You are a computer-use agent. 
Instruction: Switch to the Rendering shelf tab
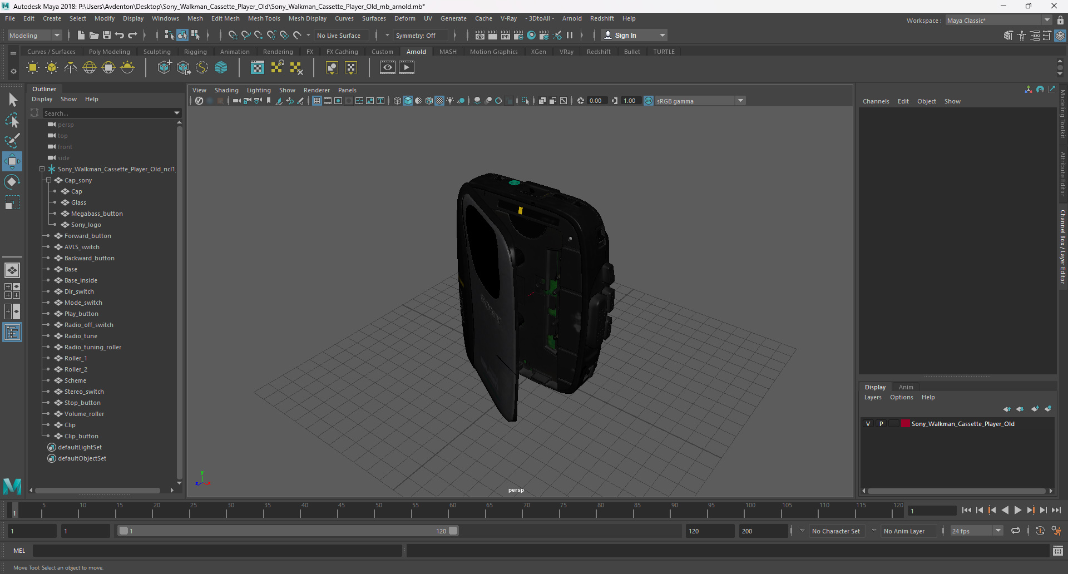coord(278,52)
